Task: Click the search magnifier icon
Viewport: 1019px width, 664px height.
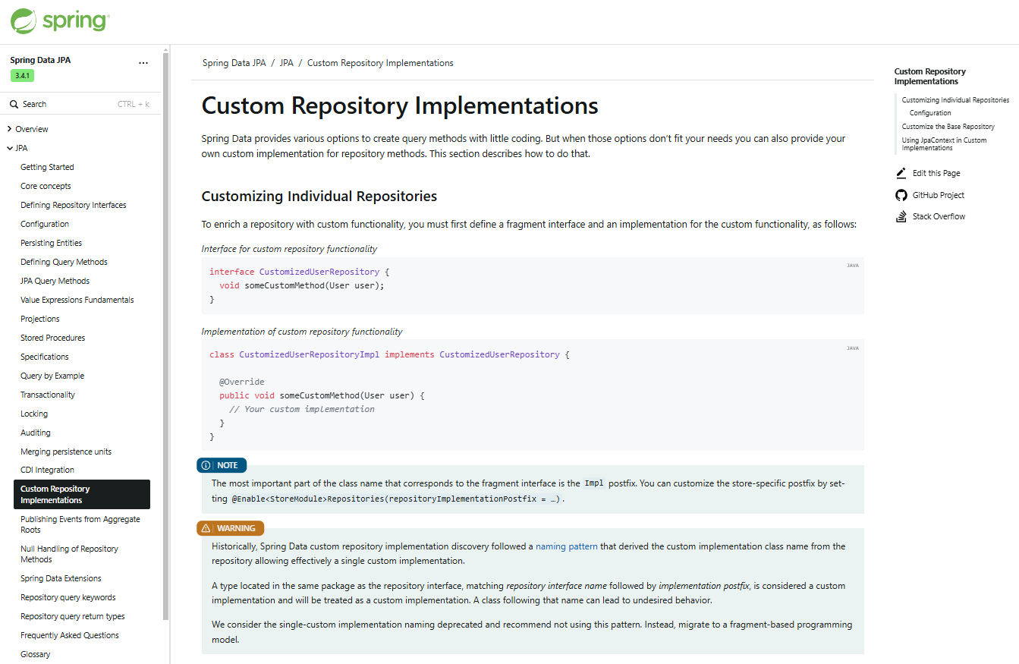Action: tap(14, 104)
